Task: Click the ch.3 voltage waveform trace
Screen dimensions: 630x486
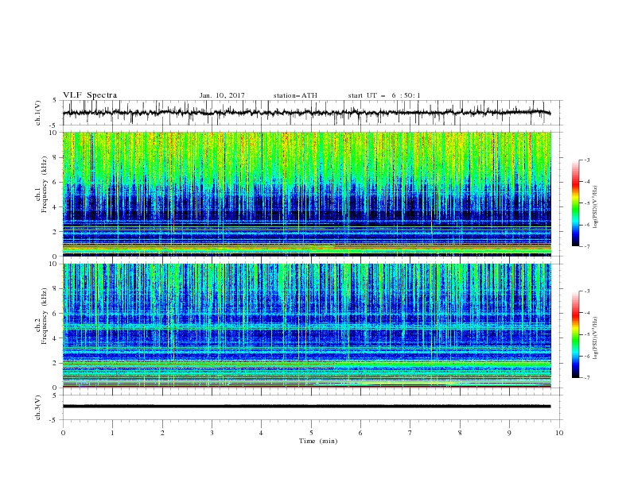Action: (x=306, y=407)
